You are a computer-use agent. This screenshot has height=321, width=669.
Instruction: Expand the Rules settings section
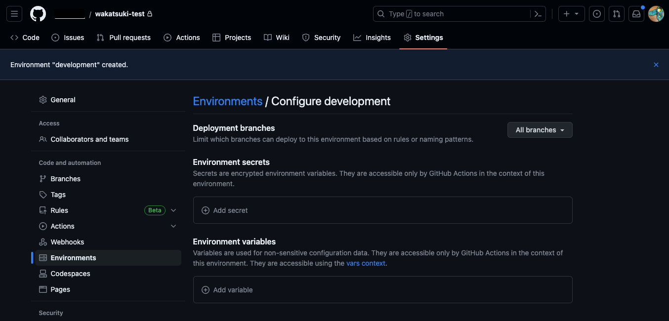pyautogui.click(x=173, y=210)
